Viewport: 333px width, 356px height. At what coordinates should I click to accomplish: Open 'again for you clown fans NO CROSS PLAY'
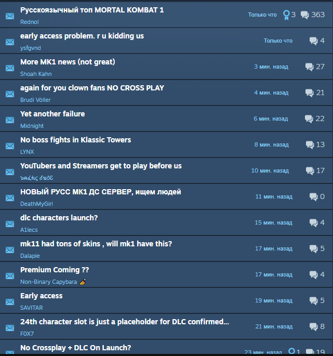pos(92,88)
